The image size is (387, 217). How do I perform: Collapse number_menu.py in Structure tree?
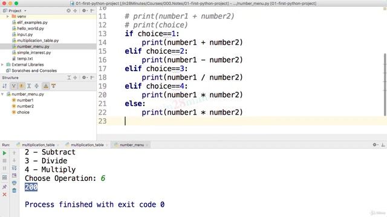(x=2, y=94)
